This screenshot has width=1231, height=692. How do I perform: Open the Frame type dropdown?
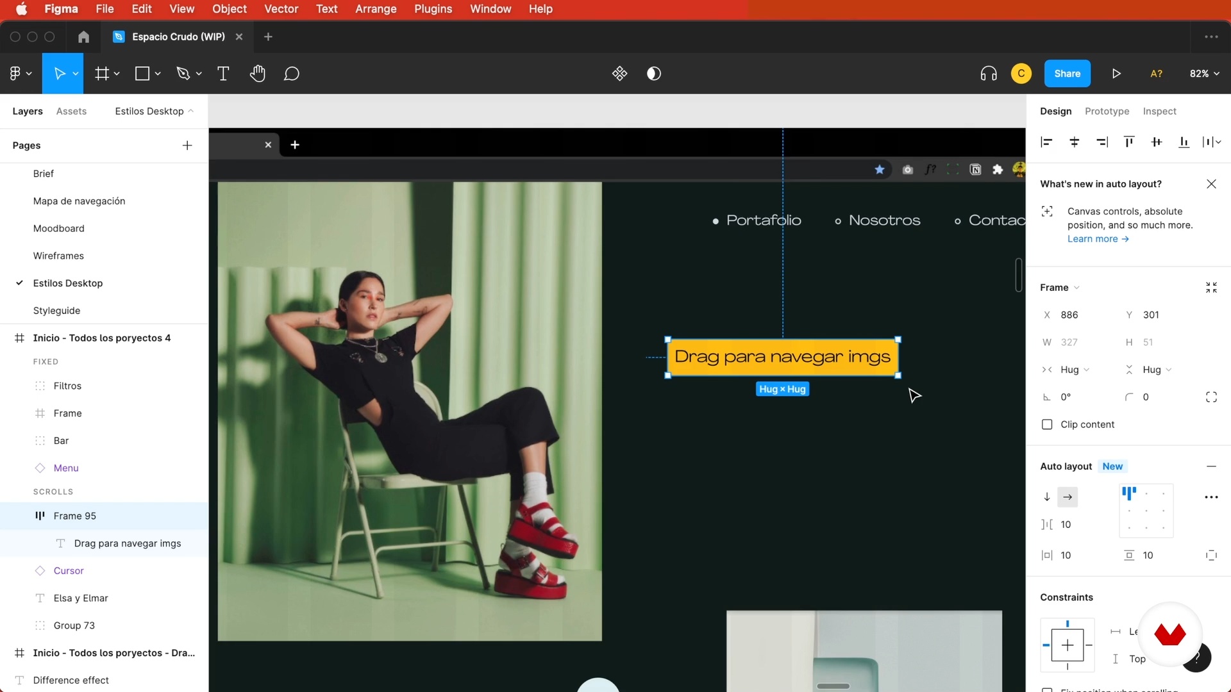pos(1060,288)
